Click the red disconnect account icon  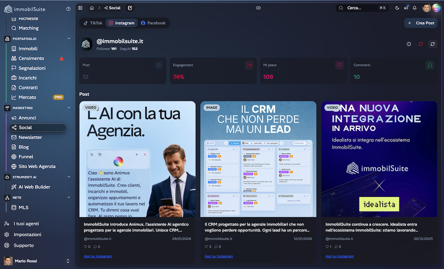click(420, 44)
